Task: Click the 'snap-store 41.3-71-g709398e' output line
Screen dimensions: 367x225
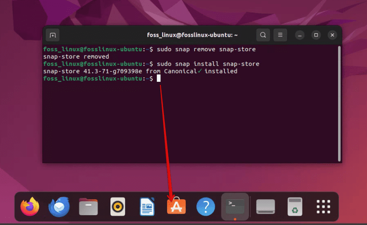Action: 140,71
